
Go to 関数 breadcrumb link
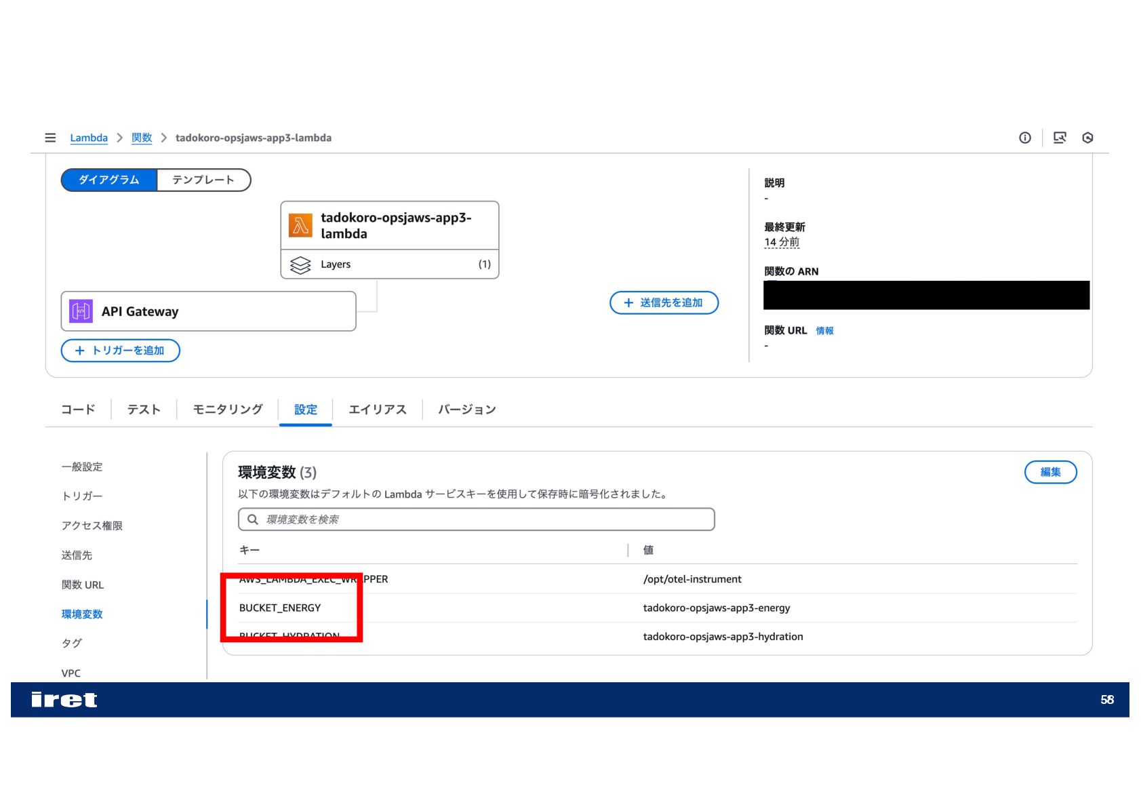pyautogui.click(x=142, y=138)
